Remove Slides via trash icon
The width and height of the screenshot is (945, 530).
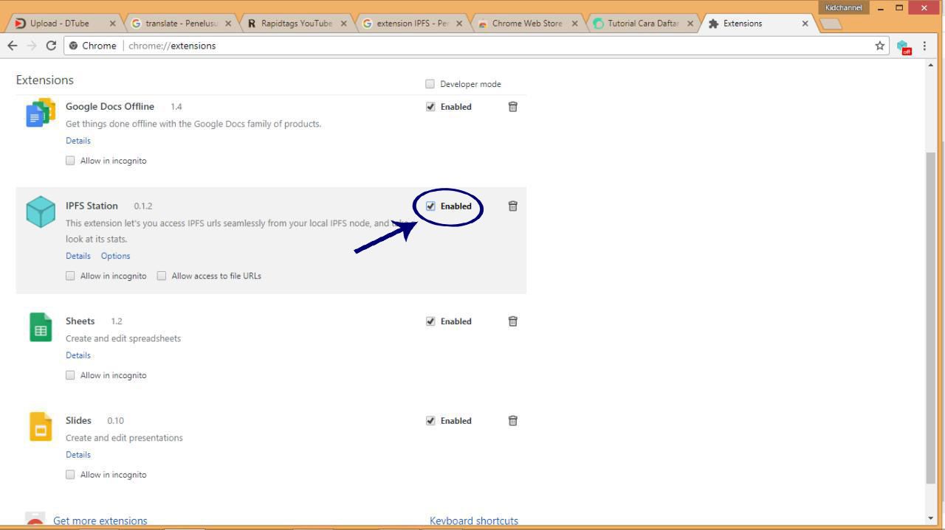point(513,421)
